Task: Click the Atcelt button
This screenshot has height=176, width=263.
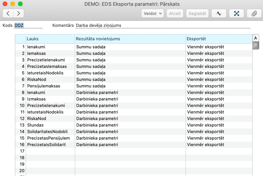Action: (x=175, y=13)
